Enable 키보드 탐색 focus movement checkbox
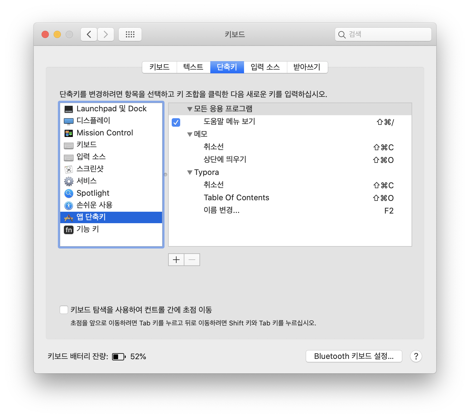 coord(64,310)
